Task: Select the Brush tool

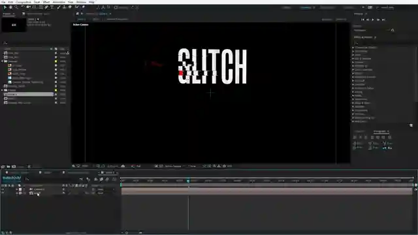Action: 58,7
